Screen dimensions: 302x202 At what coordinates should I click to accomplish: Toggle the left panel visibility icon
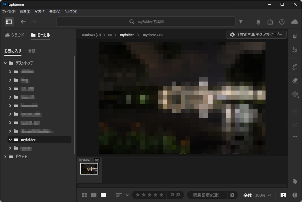click(x=9, y=22)
